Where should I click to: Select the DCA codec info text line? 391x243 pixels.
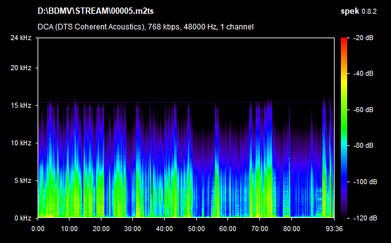point(145,27)
